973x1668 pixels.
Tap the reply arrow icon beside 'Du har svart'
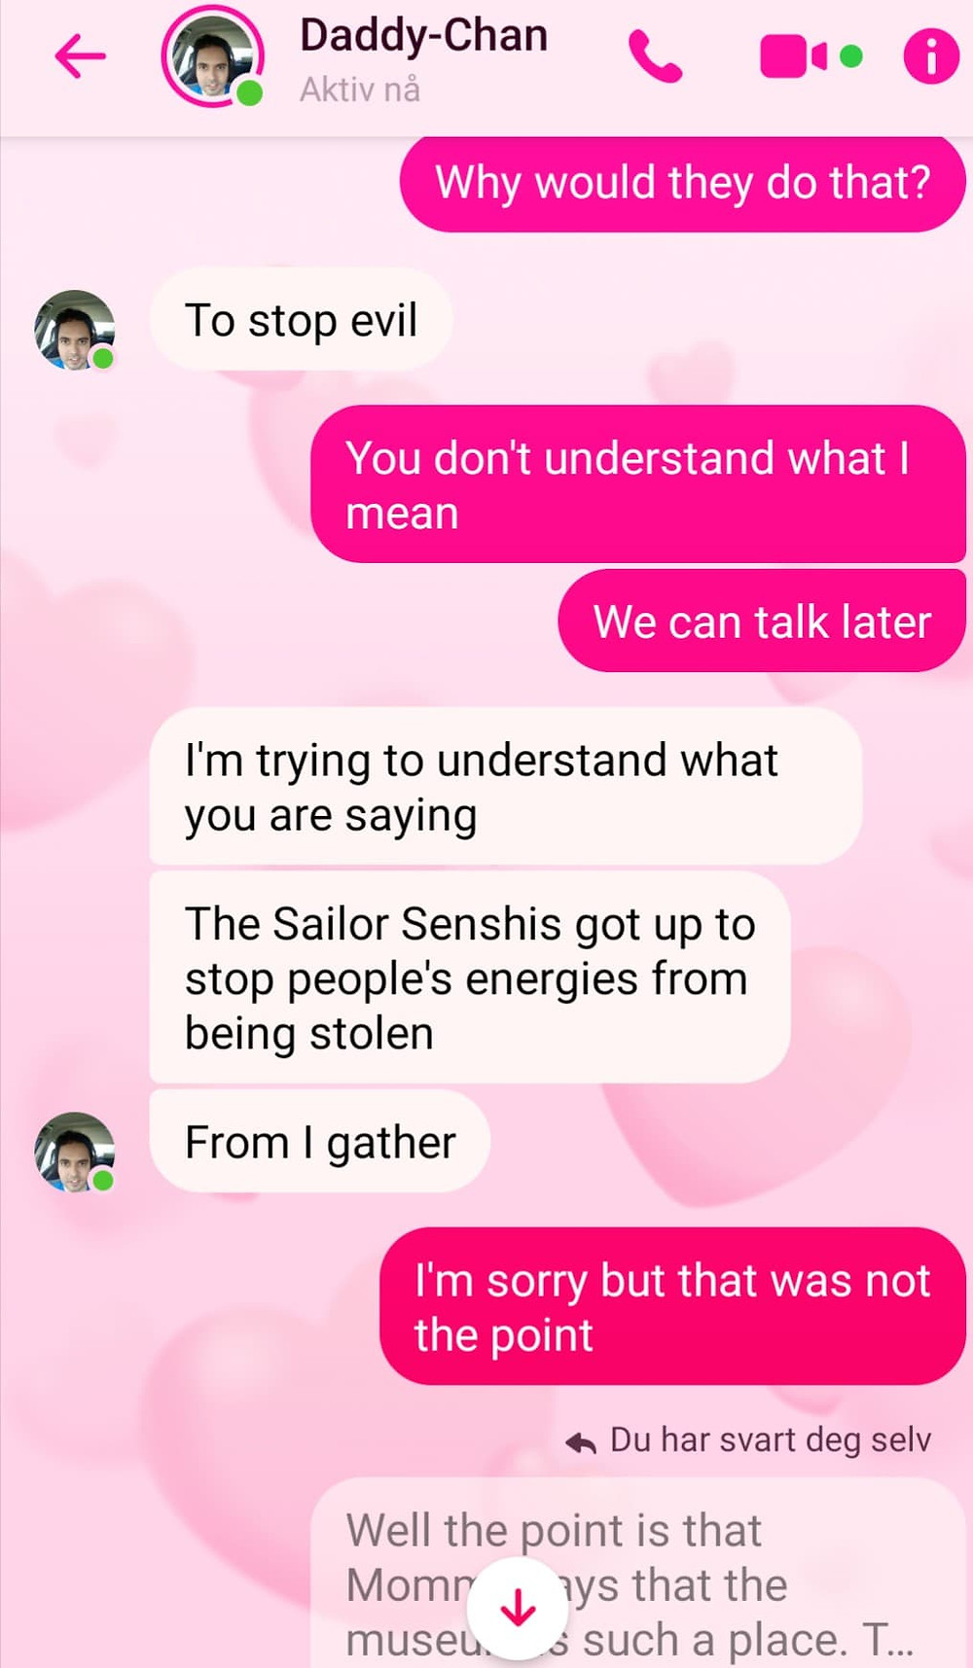581,1442
